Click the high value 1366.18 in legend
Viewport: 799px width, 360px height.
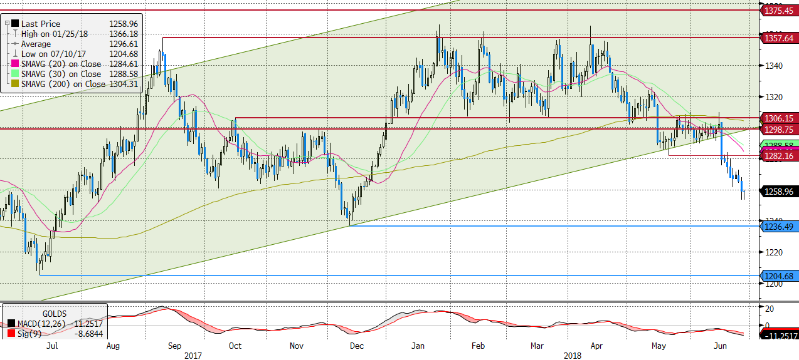click(124, 34)
